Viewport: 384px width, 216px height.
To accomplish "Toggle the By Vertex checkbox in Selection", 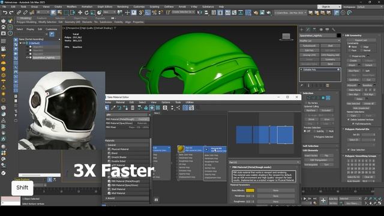I will [x=306, y=103].
